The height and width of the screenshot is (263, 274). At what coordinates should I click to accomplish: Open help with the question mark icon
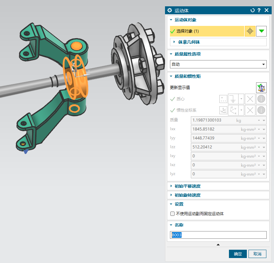259,10
